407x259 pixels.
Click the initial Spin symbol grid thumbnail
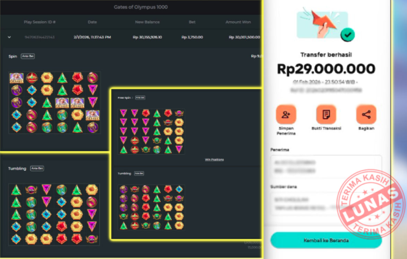pyautogui.click(x=54, y=103)
